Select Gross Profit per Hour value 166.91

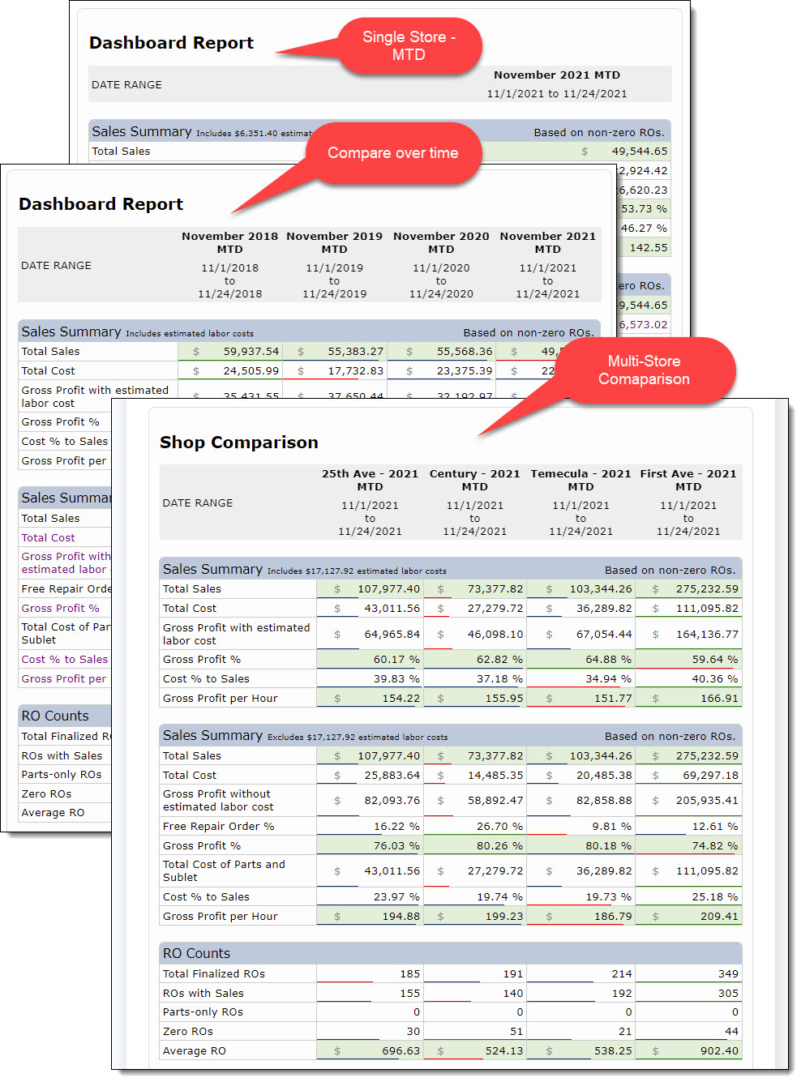coord(720,699)
